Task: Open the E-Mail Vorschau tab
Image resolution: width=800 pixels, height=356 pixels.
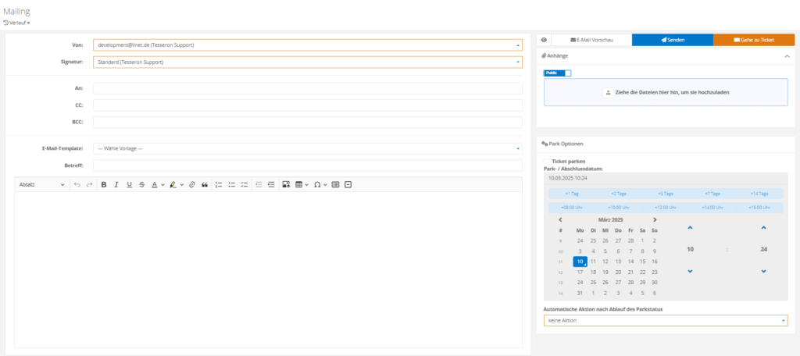Action: [591, 39]
